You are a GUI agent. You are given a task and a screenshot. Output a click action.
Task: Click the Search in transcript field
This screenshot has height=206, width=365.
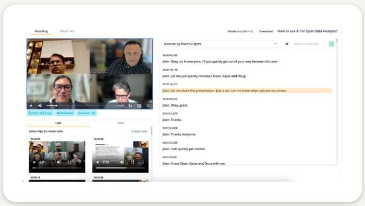coord(308,44)
